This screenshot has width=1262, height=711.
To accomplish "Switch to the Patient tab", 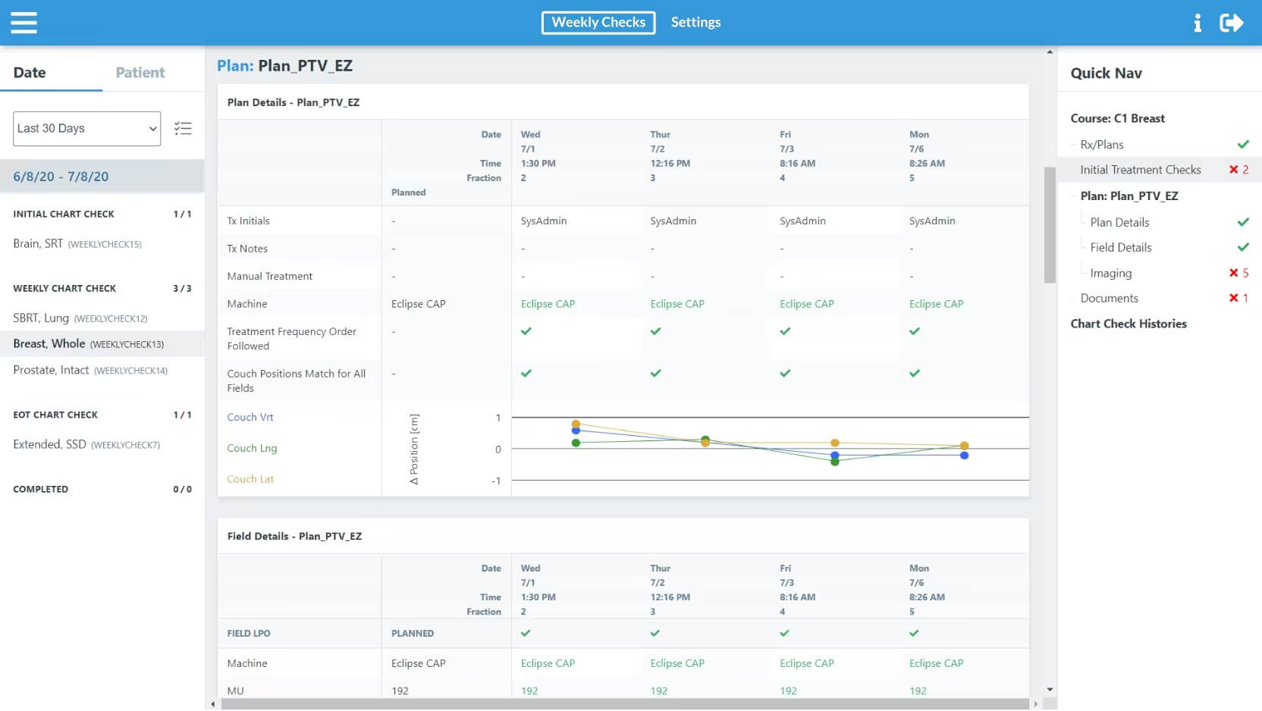I will pos(140,73).
